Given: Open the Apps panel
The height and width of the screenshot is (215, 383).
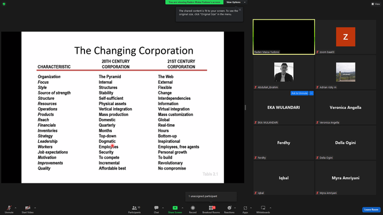Looking at the screenshot, I should 245,209.
